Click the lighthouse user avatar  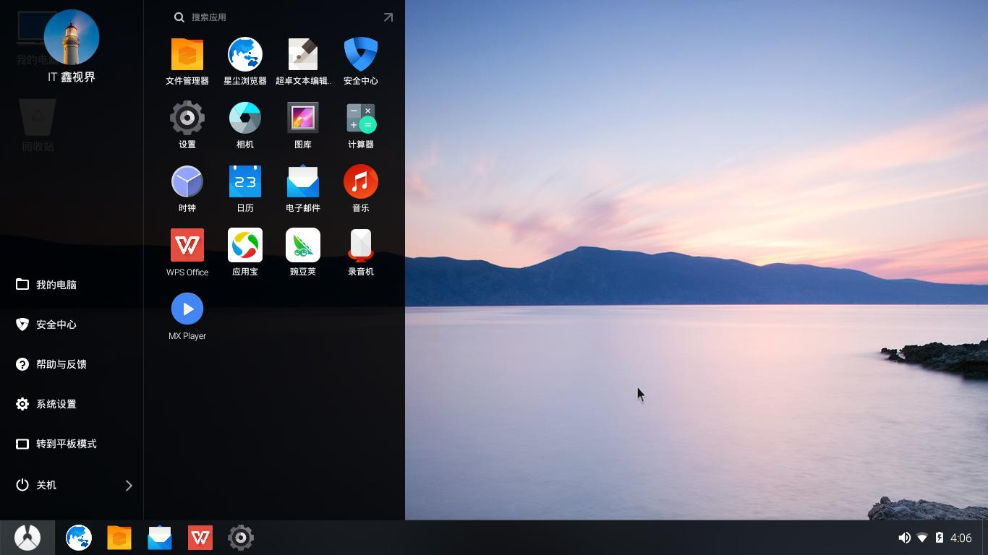(x=72, y=37)
